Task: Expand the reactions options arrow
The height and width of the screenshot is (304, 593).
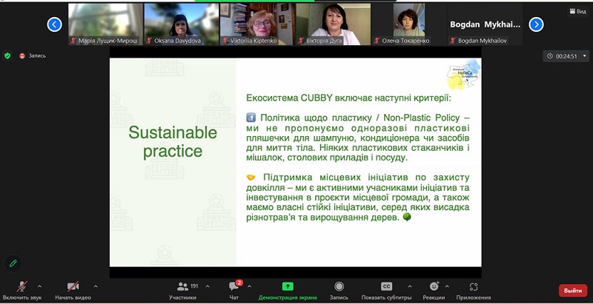Action: click(x=447, y=286)
